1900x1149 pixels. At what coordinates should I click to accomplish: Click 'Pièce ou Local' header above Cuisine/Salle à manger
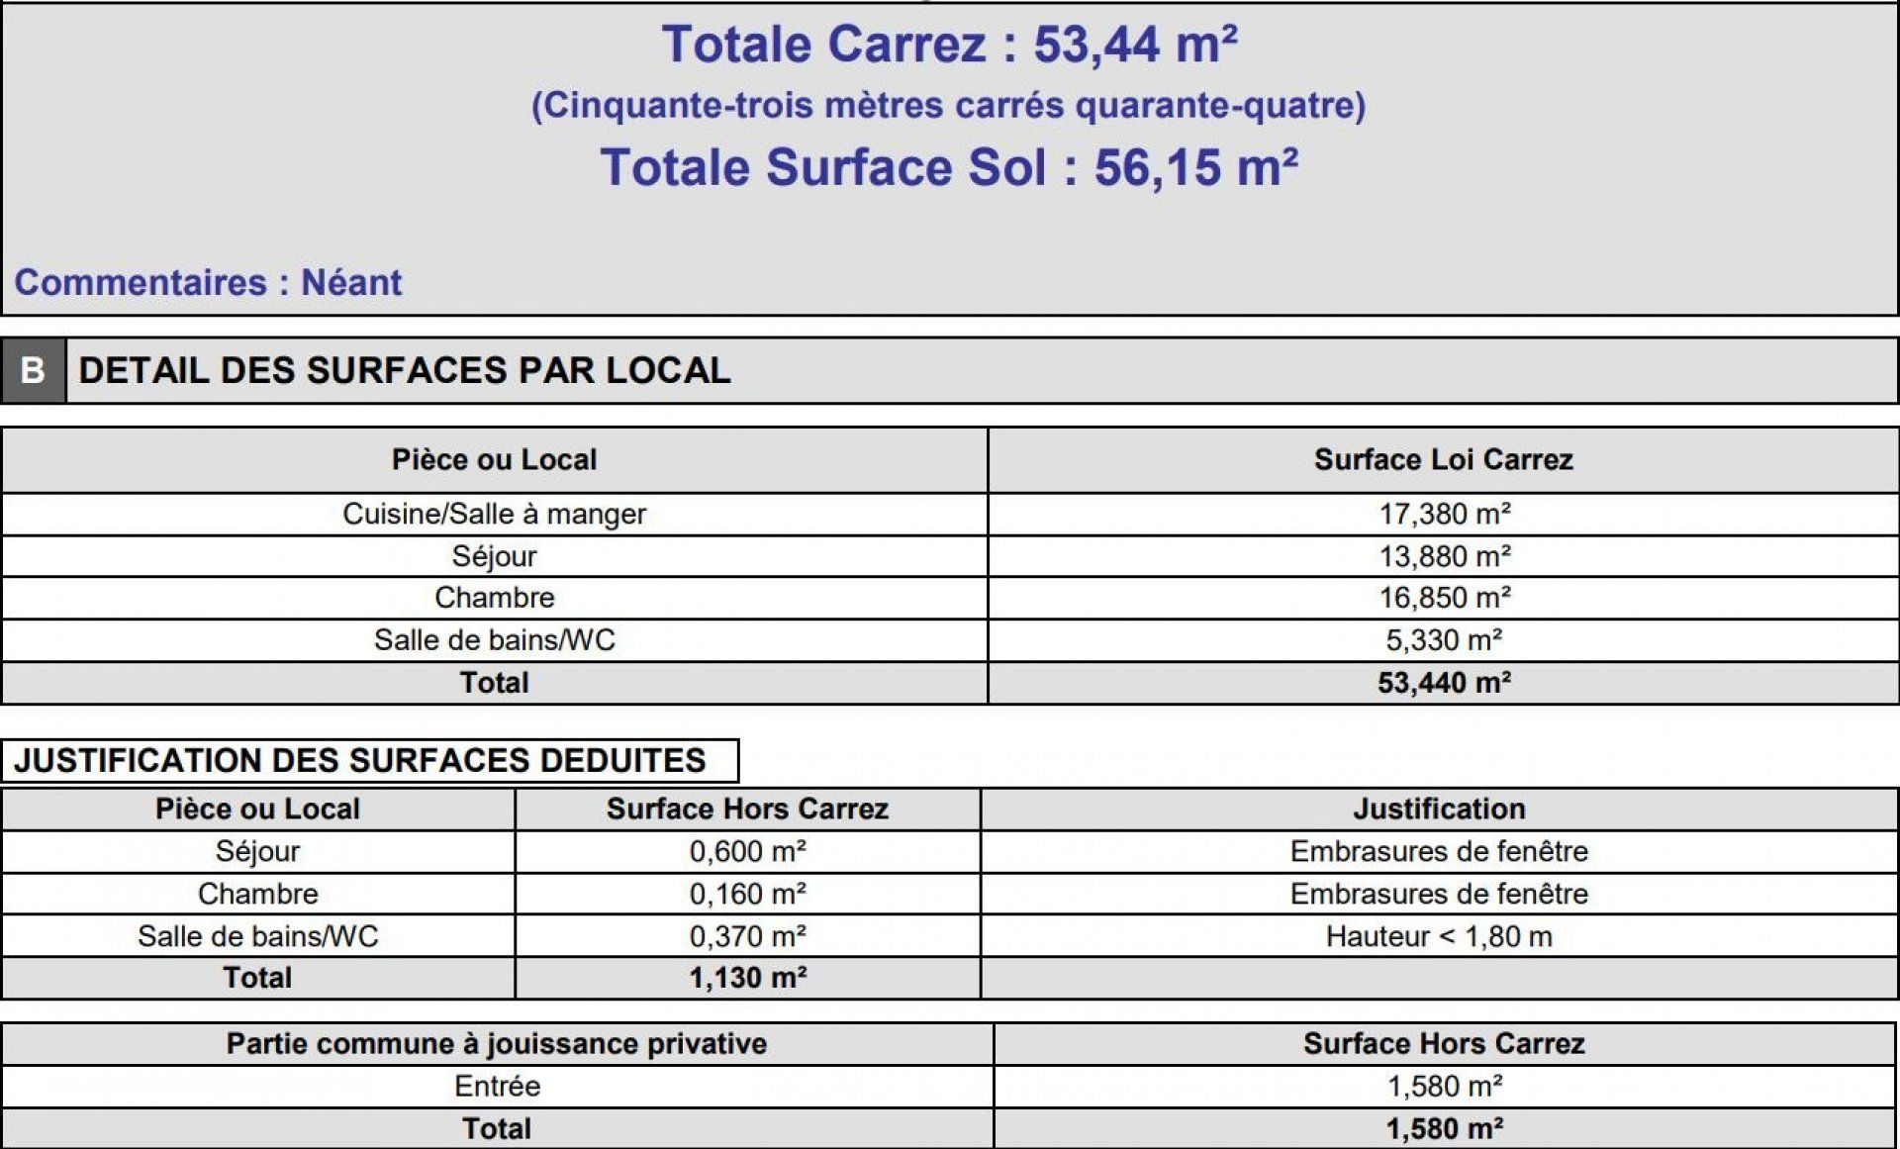pyautogui.click(x=494, y=459)
